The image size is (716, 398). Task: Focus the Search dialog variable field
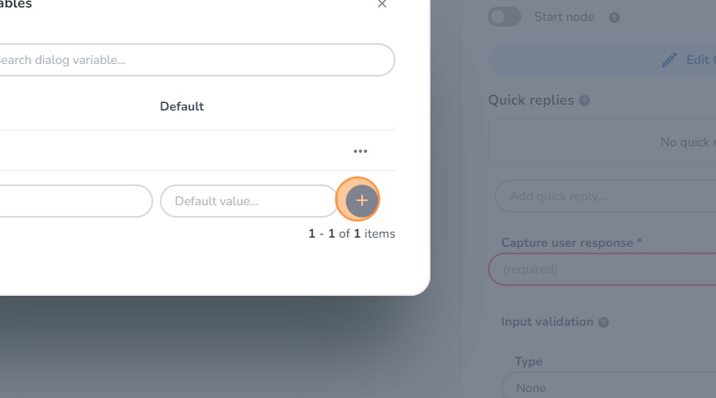coord(191,60)
